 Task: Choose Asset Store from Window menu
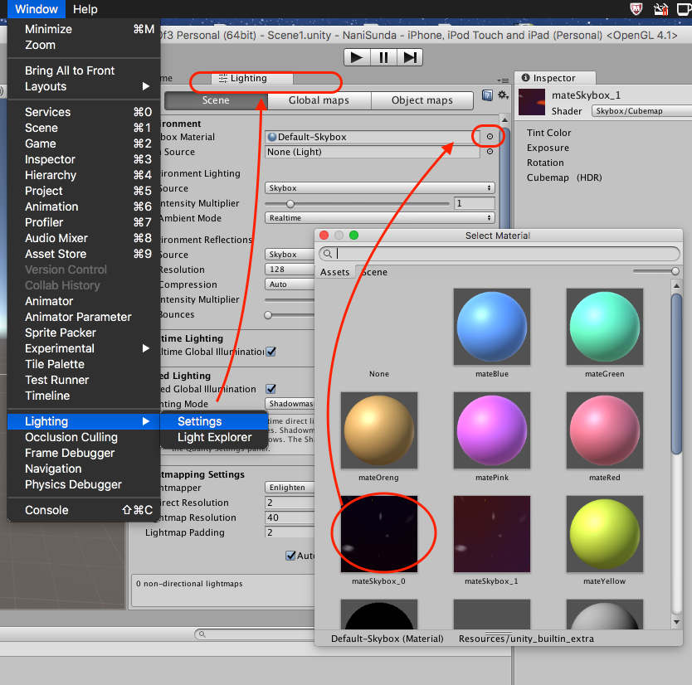(84, 254)
